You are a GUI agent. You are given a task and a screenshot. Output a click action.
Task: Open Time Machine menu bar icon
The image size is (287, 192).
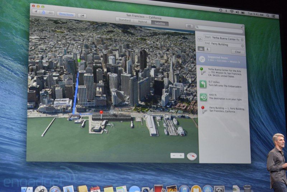[x=221, y=10]
